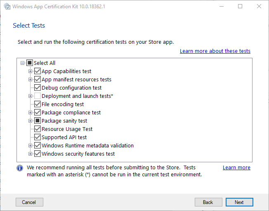The image size is (269, 211).
Task: Select 'Windows security features test' label
Action: [78, 154]
